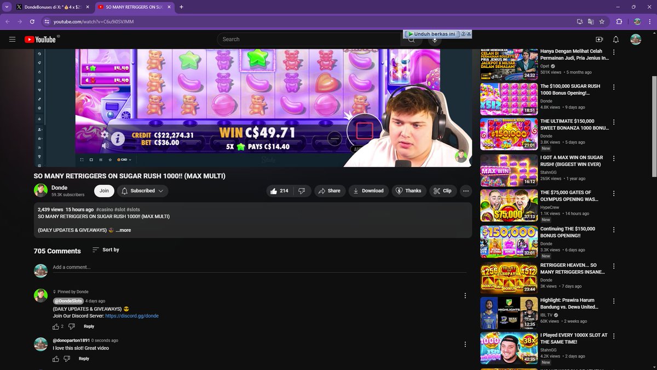Open the Chrome tab search chevron
Image resolution: width=657 pixels, height=370 pixels.
(x=5, y=7)
